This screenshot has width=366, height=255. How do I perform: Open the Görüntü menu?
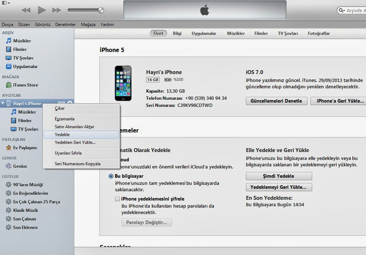(43, 25)
